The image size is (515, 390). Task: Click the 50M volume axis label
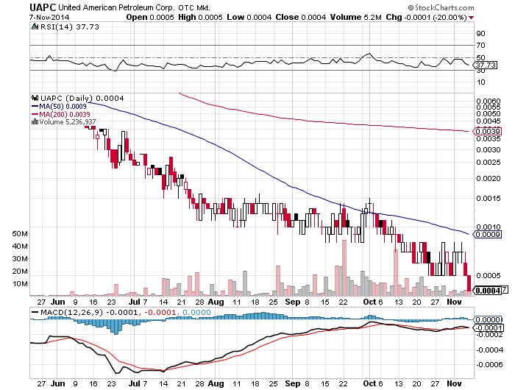pyautogui.click(x=20, y=233)
